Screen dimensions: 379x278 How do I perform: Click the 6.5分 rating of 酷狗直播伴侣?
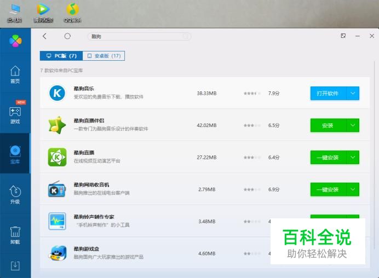(x=274, y=125)
